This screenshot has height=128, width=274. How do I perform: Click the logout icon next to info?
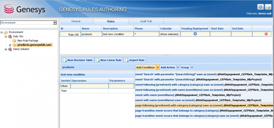(268, 7)
